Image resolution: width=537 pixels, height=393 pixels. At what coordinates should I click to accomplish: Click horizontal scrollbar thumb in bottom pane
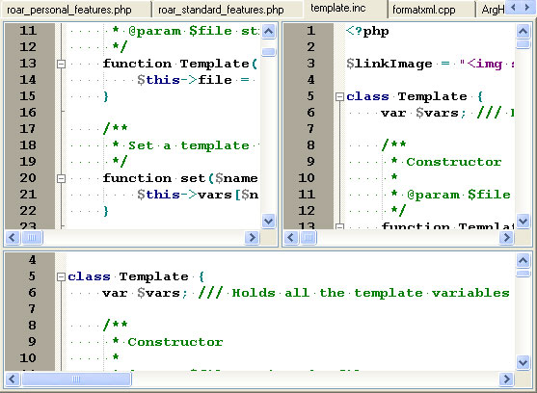tap(76, 379)
